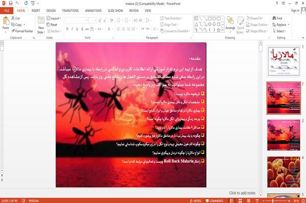
Task: Start Slide Show from status bar icon
Action: [x=257, y=200]
